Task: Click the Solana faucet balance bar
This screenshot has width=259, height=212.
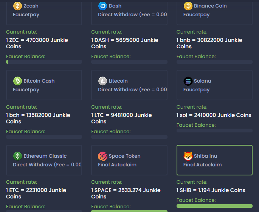Action: (x=214, y=131)
